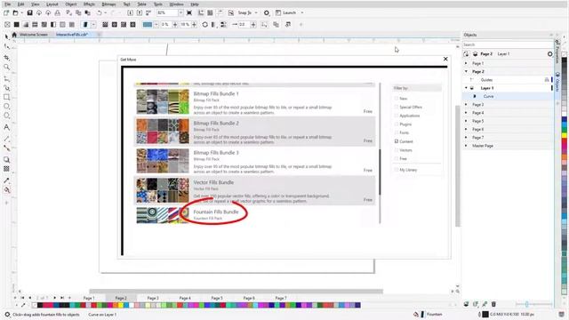569x320 pixels.
Task: Open the Fountain Fills Bundle entry
Action: click(x=216, y=212)
